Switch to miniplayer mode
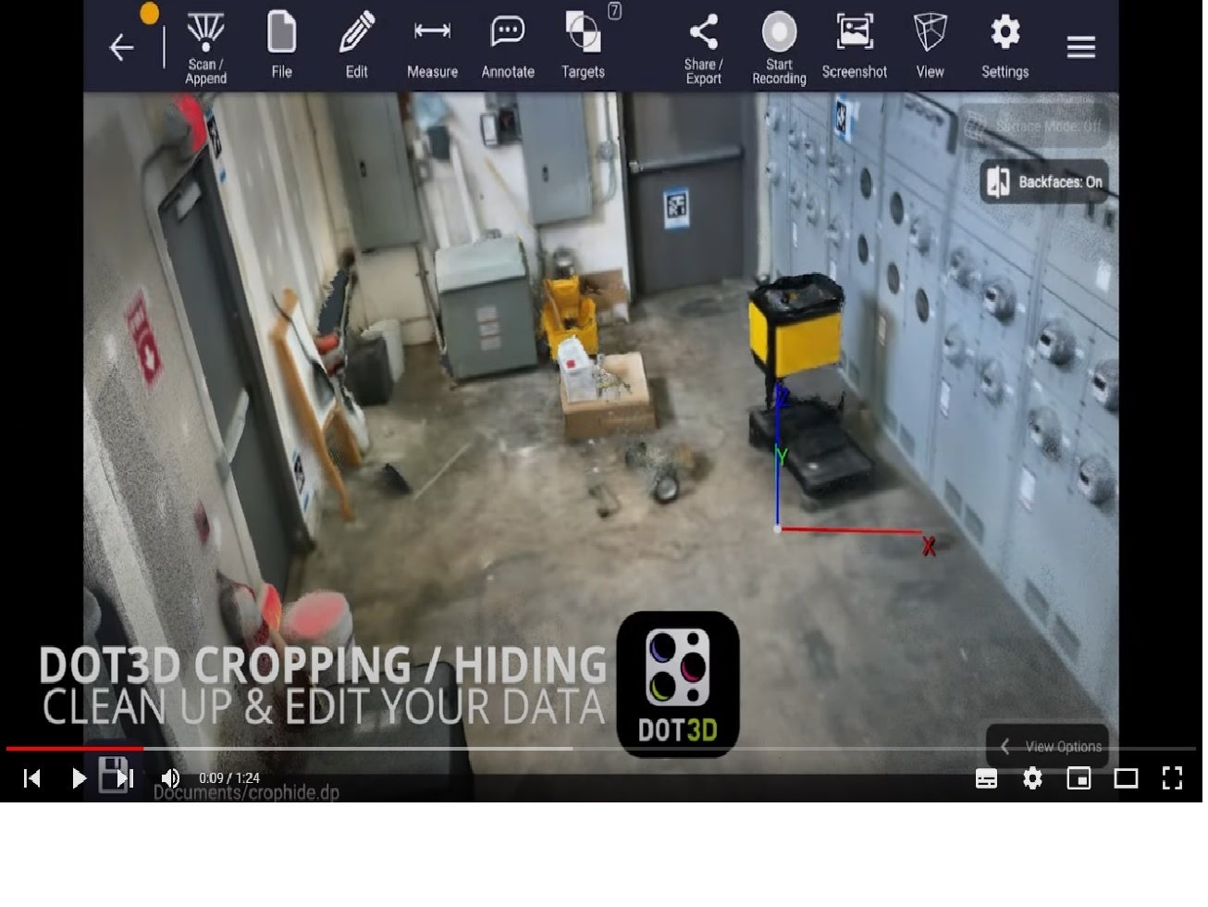This screenshot has height=907, width=1208. 1079,778
